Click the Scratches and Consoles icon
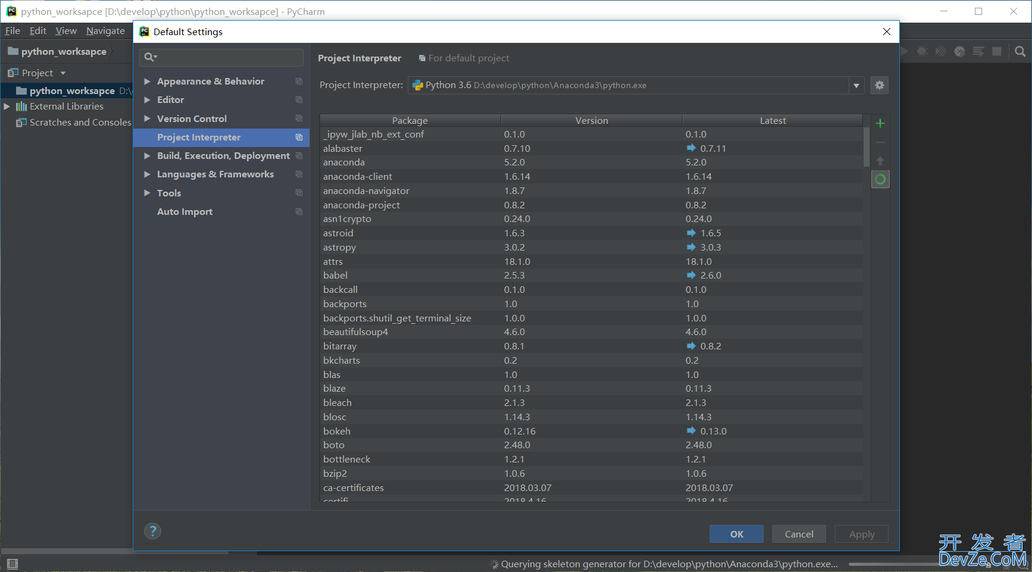 [21, 123]
